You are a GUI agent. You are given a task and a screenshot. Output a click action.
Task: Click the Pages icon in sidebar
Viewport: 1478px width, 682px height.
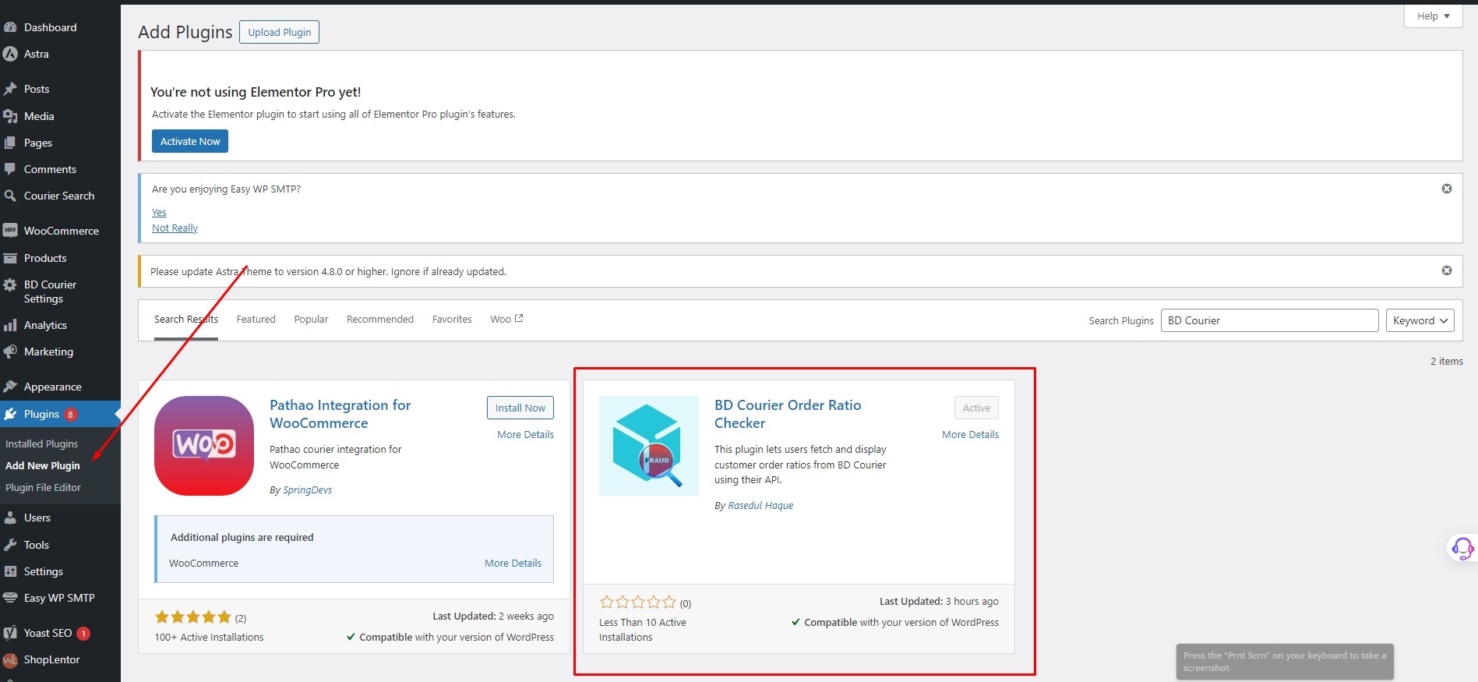[10, 143]
